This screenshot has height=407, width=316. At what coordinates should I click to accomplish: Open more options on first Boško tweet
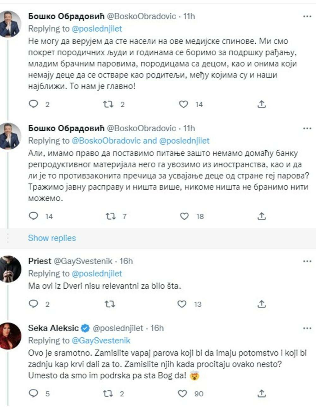(x=307, y=16)
